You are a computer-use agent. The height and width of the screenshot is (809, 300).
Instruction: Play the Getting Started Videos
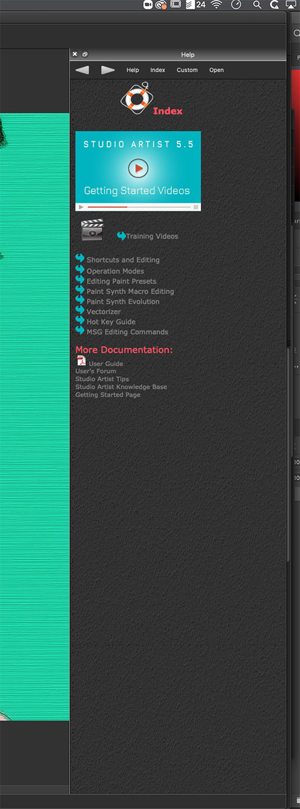click(x=138, y=168)
